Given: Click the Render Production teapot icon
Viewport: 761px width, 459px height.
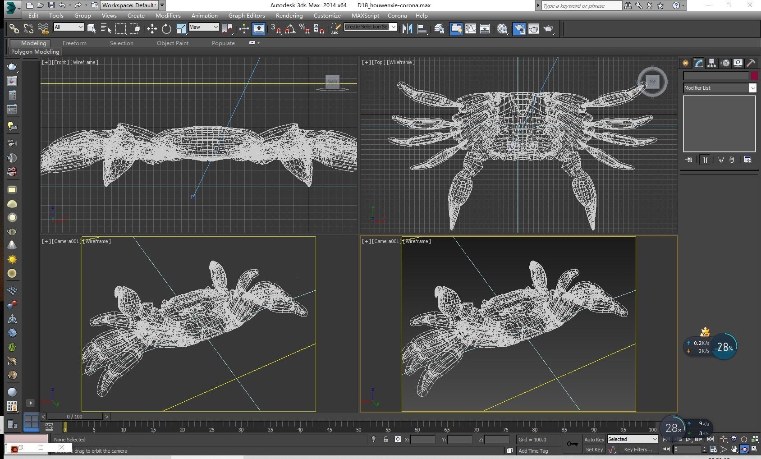Looking at the screenshot, I should click(x=548, y=29).
